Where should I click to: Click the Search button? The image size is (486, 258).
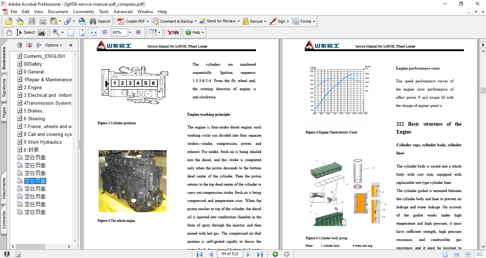[x=100, y=21]
